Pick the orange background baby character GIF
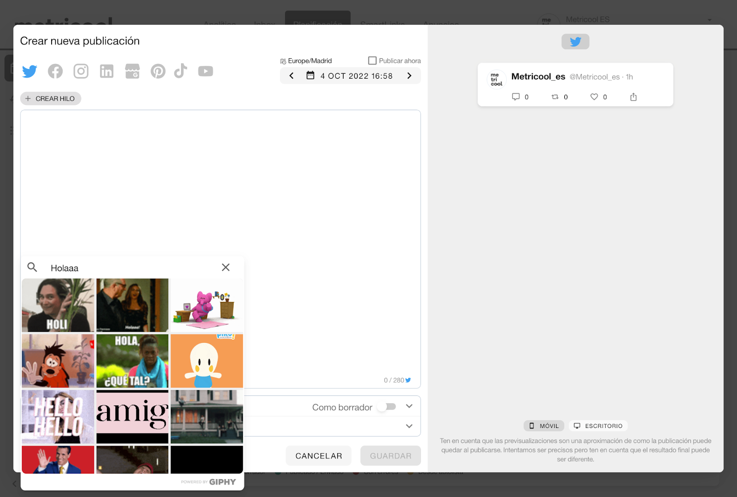The height and width of the screenshot is (497, 737). 207,361
